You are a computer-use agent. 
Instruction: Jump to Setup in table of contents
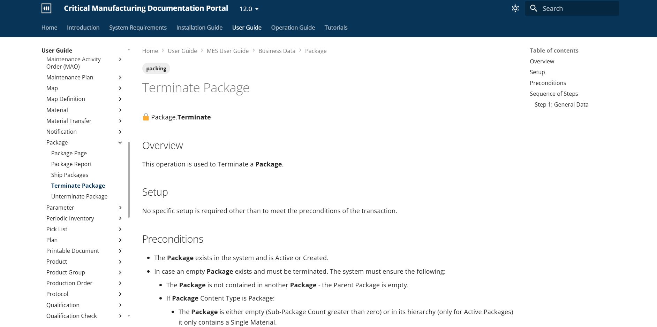[537, 72]
